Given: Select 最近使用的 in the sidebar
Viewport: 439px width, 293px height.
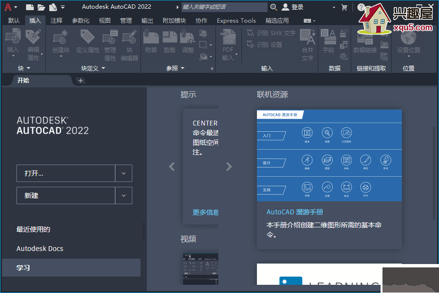Looking at the screenshot, I should click(33, 229).
